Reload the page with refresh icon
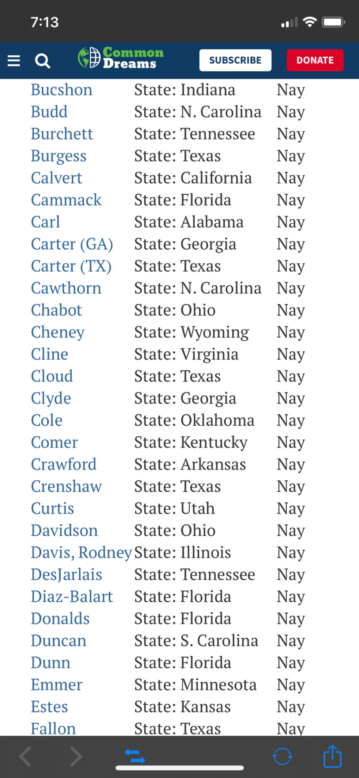Image resolution: width=359 pixels, height=778 pixels. pyautogui.click(x=282, y=756)
